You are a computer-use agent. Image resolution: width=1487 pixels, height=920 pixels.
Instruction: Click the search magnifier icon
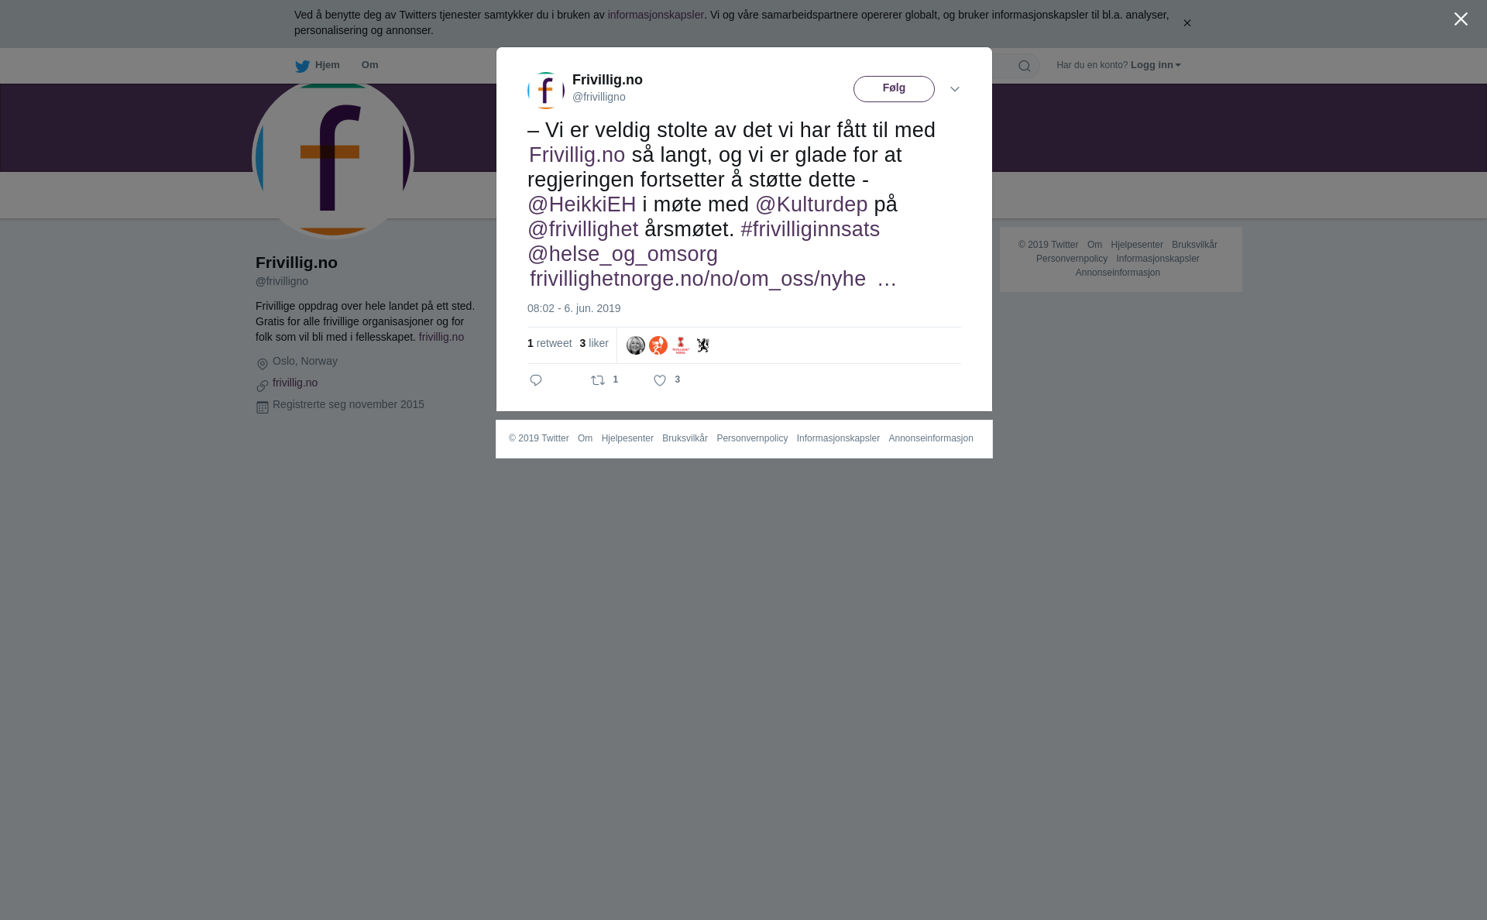(1025, 66)
